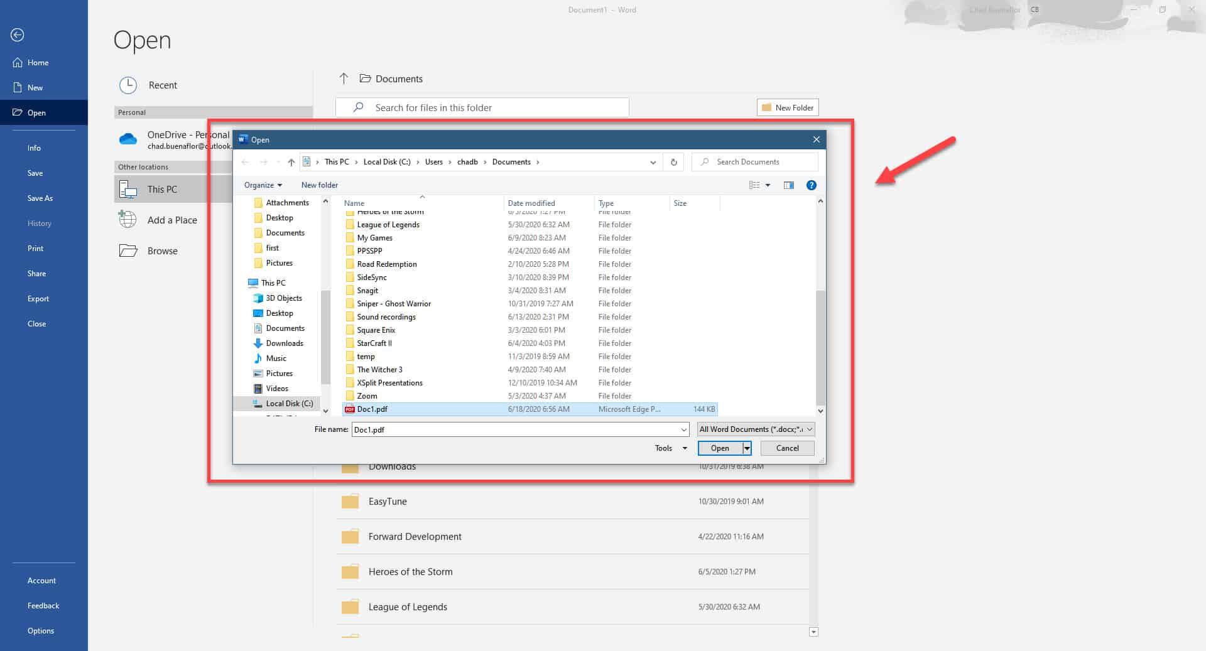Select New in Word's left sidebar
Image resolution: width=1206 pixels, height=651 pixels.
click(x=36, y=87)
